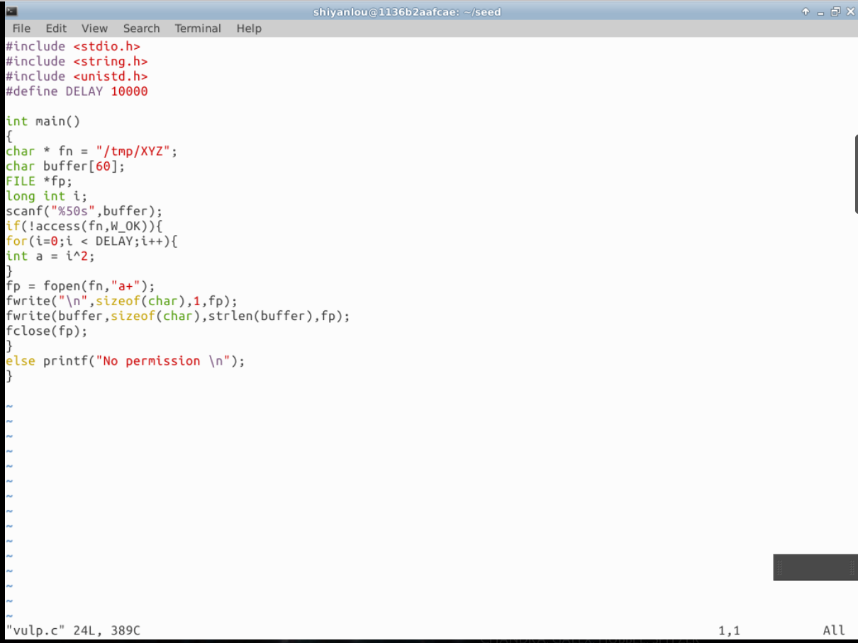Image resolution: width=858 pixels, height=643 pixels.
Task: Place cursor on the fopen line
Action: (x=79, y=286)
